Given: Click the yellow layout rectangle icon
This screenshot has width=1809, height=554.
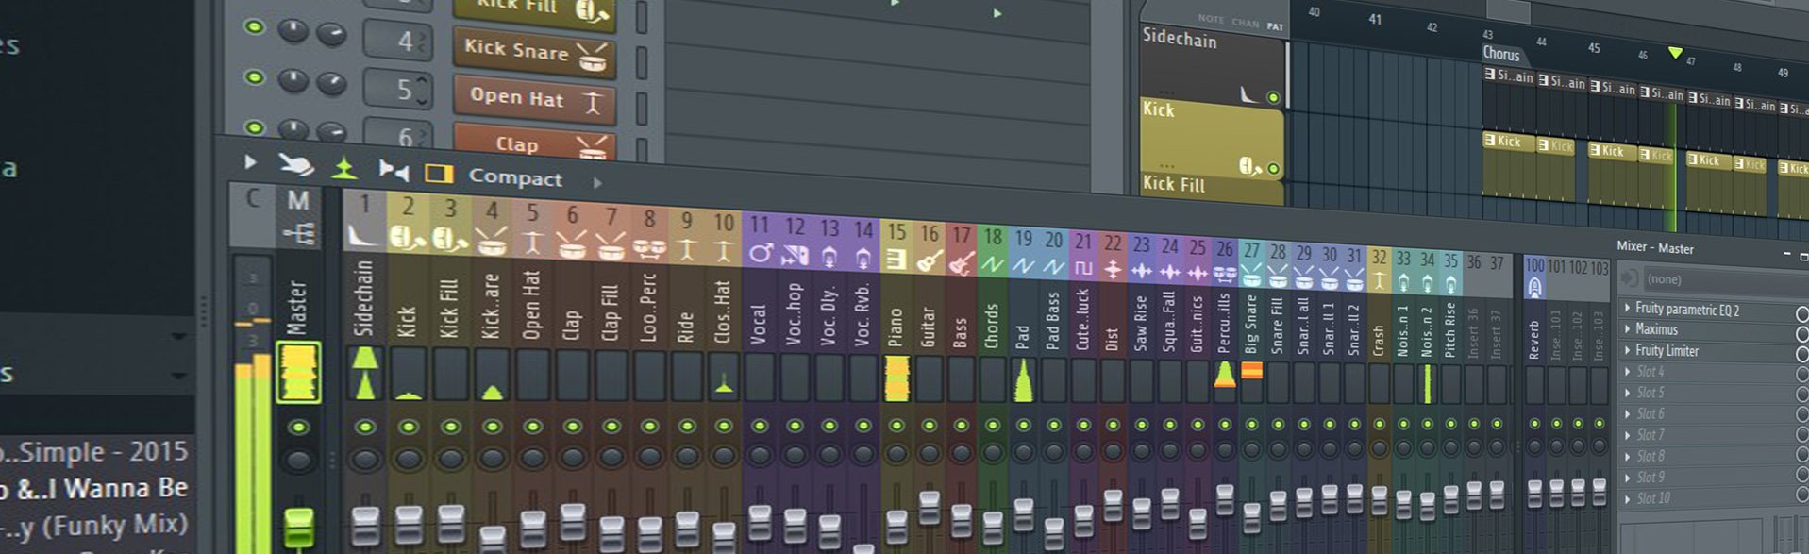Looking at the screenshot, I should (439, 174).
